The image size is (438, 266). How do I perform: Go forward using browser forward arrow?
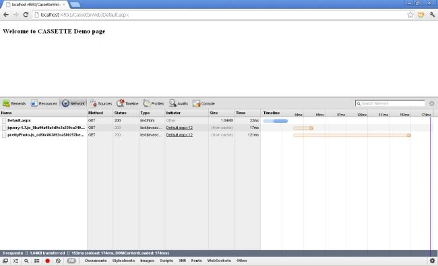click(15, 15)
